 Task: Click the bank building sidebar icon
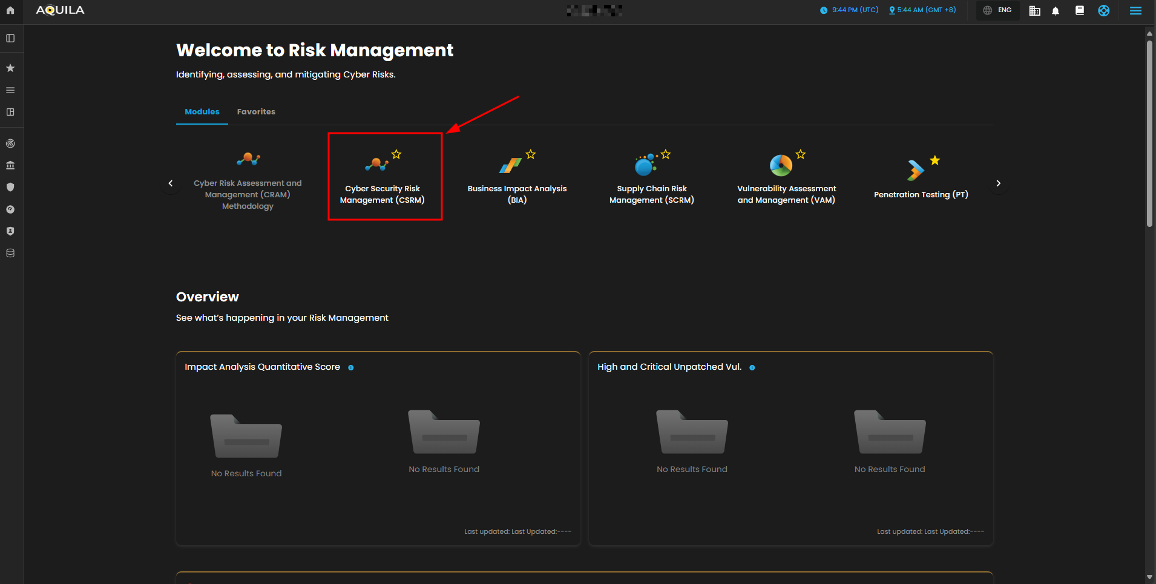[x=10, y=165]
